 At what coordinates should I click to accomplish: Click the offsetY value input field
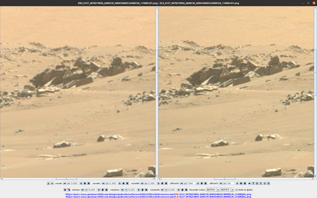click(231, 183)
